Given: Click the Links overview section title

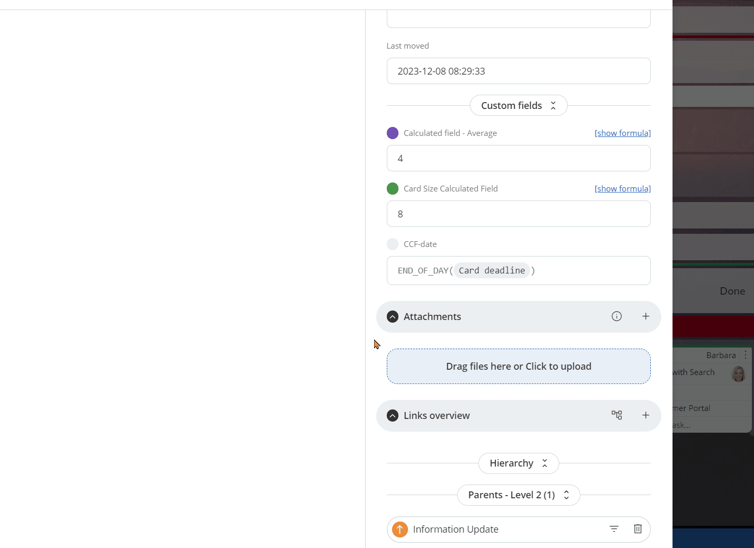Looking at the screenshot, I should 437,416.
